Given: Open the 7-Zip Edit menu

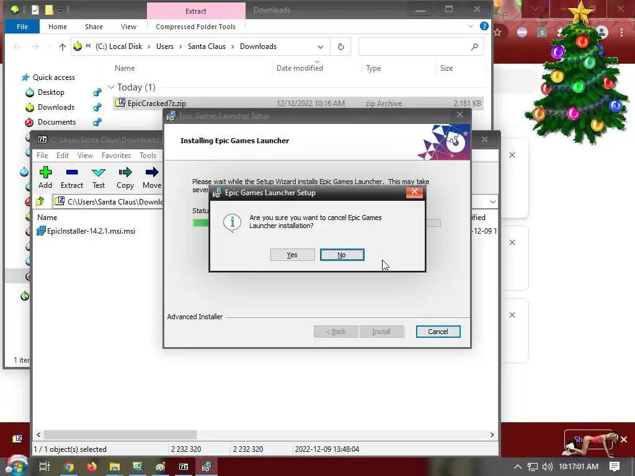Looking at the screenshot, I should (x=63, y=156).
